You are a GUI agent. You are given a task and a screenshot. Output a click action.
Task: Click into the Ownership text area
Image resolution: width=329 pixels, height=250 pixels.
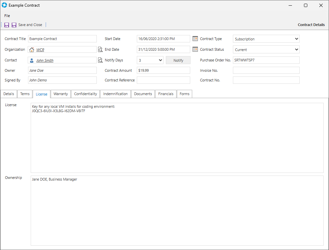tap(177, 210)
